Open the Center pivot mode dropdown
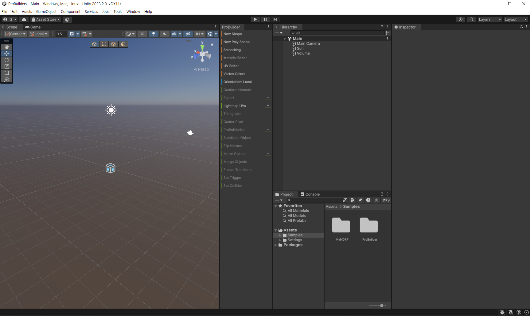This screenshot has width=530, height=316. coord(16,34)
